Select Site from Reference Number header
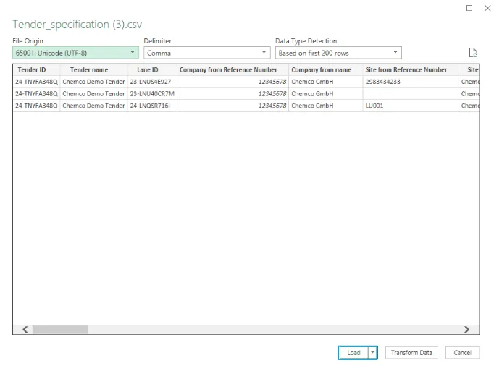The height and width of the screenshot is (368, 494). [x=411, y=70]
